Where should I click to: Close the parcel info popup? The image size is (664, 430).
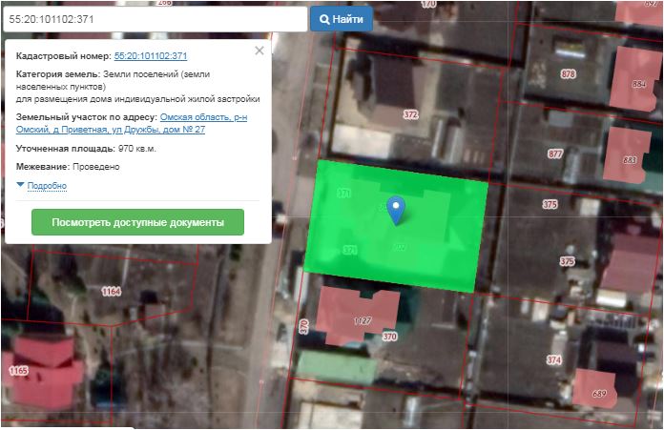tap(259, 51)
